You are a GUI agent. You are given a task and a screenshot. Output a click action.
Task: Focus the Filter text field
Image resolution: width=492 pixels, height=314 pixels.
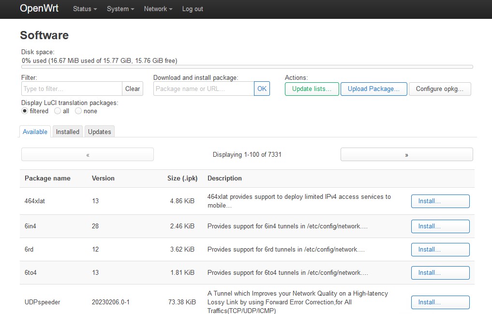(x=72, y=89)
